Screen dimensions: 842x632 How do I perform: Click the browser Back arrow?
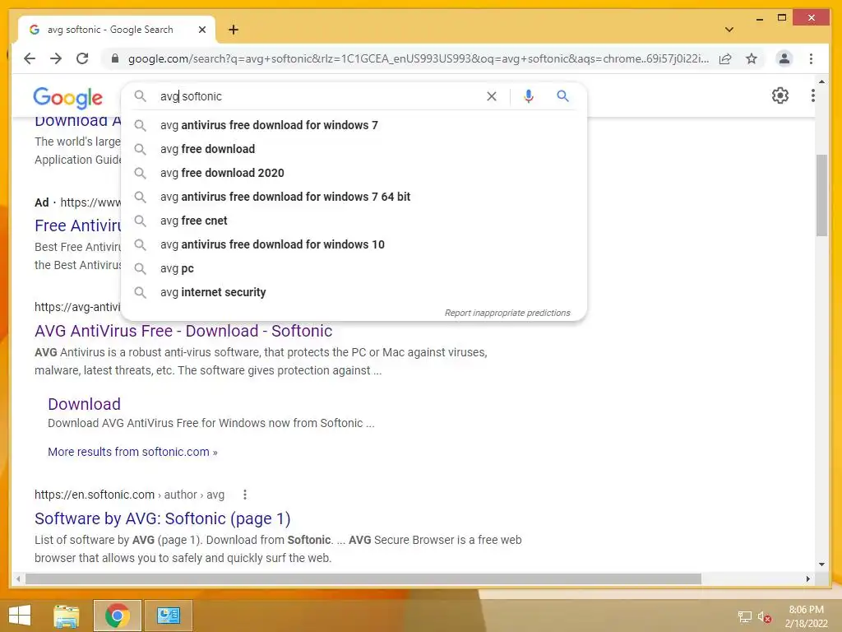30,58
